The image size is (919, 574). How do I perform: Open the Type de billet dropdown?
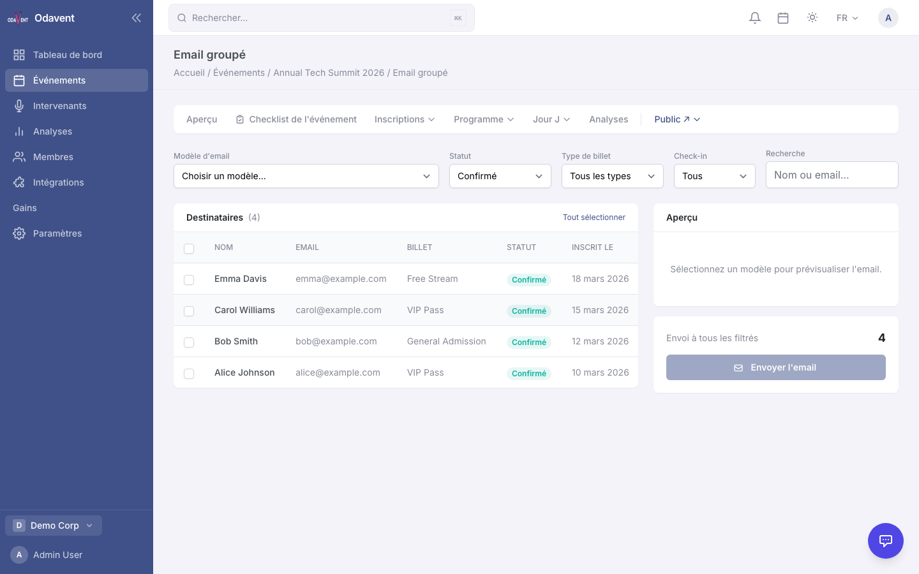[x=613, y=176]
